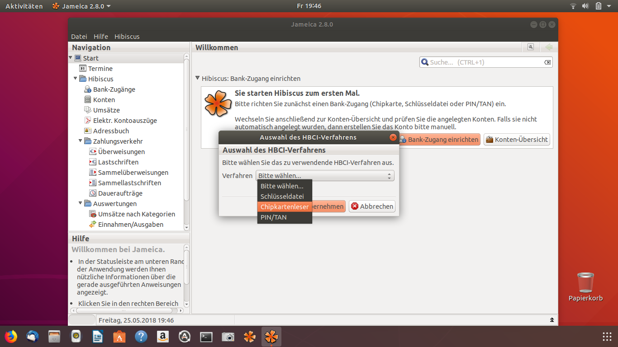Open the Verfahren combo box
This screenshot has height=347, width=618.
coord(325,176)
